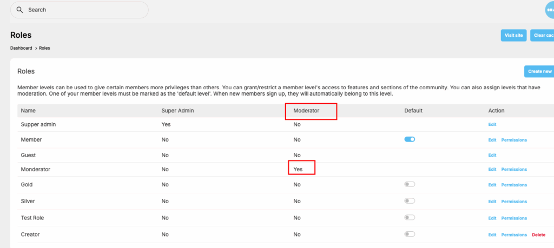The width and height of the screenshot is (554, 248).
Task: Open Permissions for the Member role
Action: (514, 140)
